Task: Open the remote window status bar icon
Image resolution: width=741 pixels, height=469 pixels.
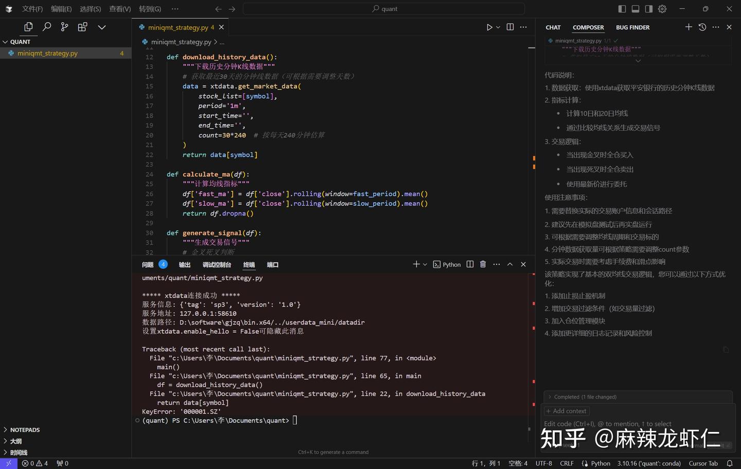Action: coord(9,463)
